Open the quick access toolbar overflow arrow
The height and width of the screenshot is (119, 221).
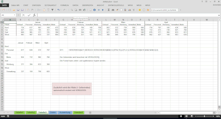pos(181,10)
